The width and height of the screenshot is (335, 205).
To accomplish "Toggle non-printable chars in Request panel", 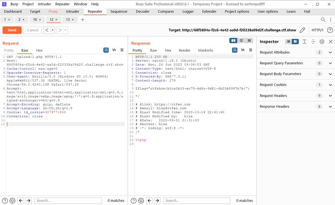I will point(114,50).
